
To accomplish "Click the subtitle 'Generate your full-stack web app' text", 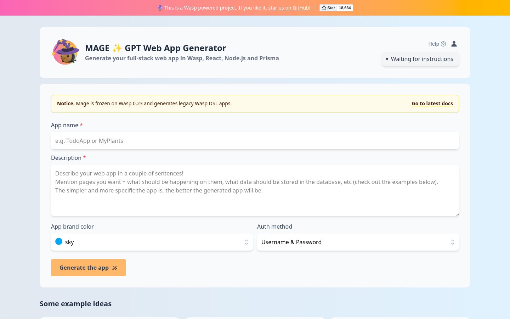I will tap(182, 58).
